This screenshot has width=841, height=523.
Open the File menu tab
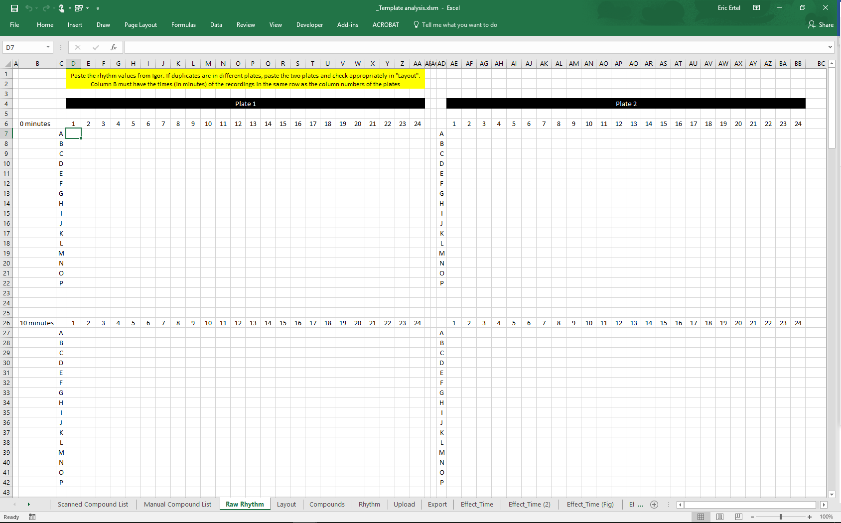pos(14,25)
